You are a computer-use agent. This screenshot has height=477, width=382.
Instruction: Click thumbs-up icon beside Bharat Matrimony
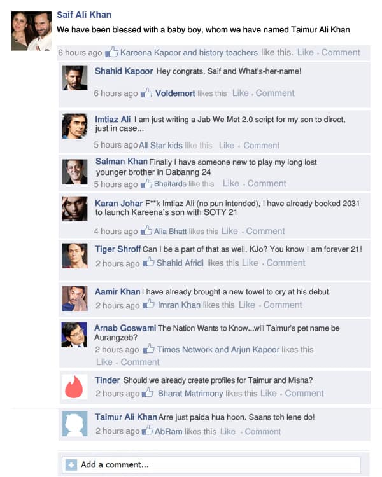148,392
